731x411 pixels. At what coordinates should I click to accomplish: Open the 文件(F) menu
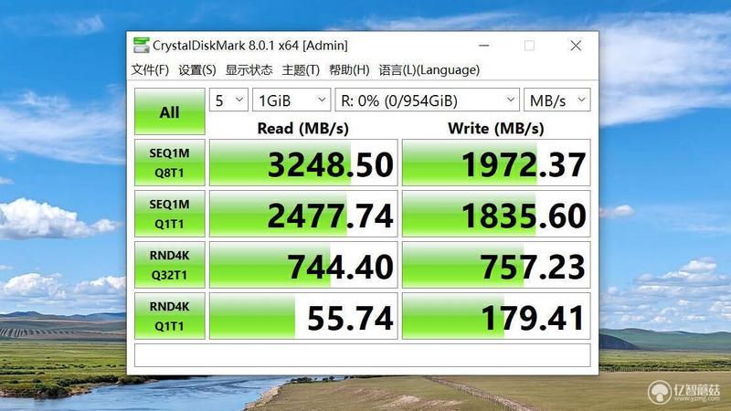tap(150, 70)
